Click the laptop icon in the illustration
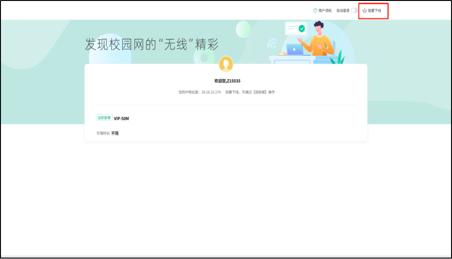452x259 pixels. click(x=295, y=49)
